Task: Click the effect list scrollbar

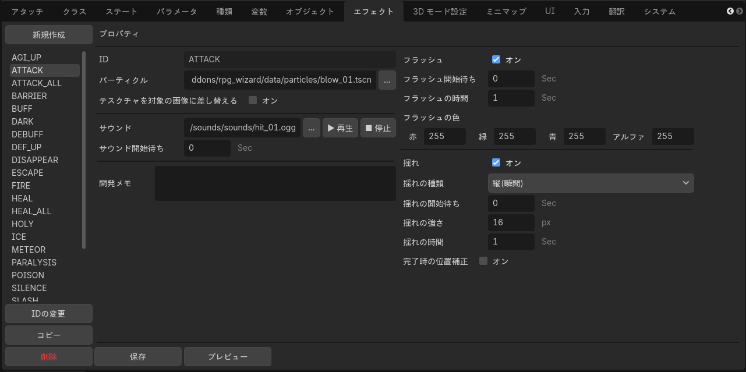Action: pyautogui.click(x=84, y=150)
